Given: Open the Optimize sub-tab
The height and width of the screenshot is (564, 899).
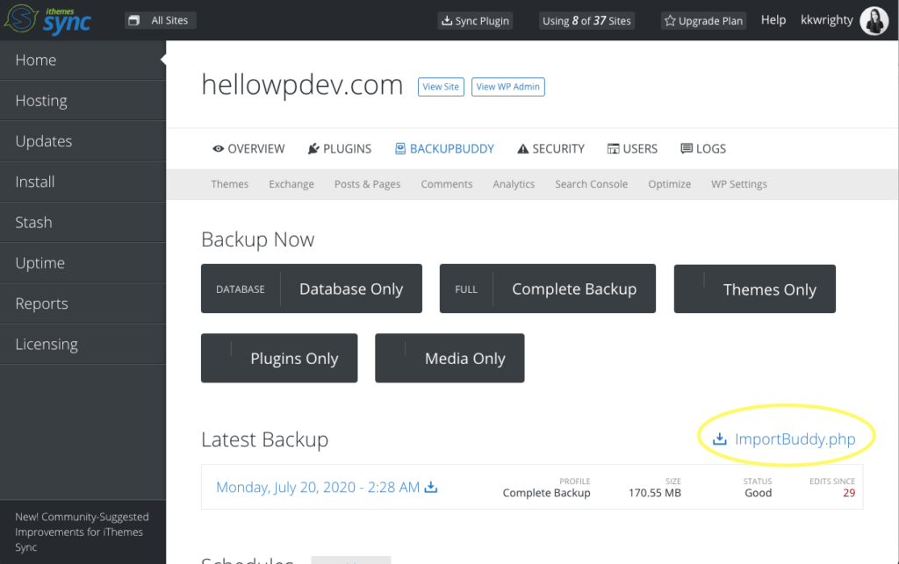Looking at the screenshot, I should 670,184.
